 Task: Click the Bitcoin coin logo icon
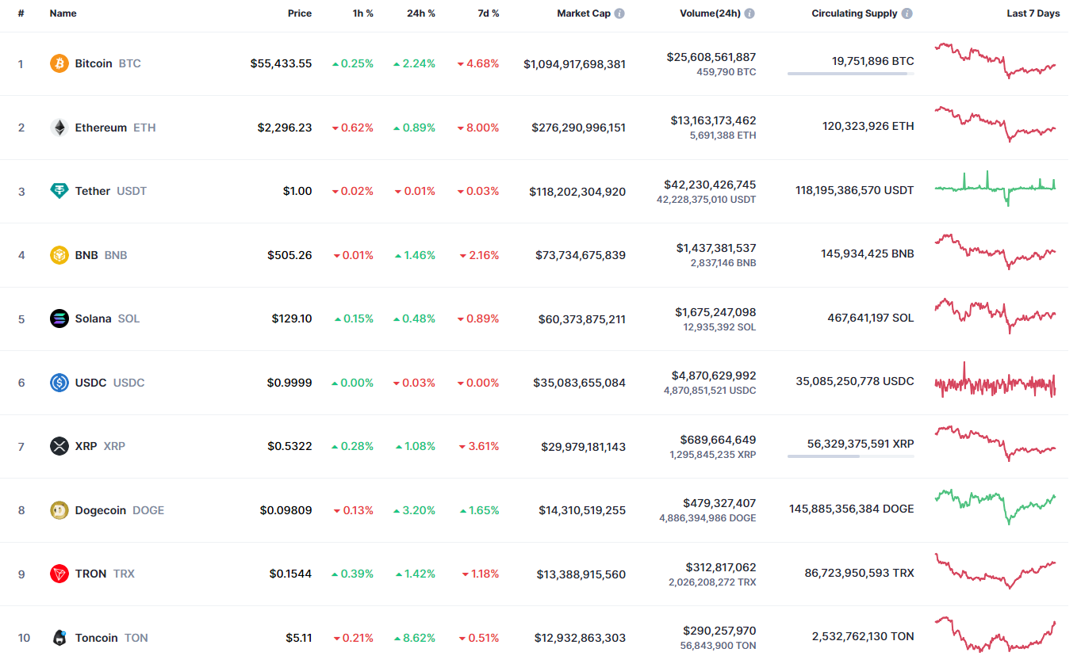[x=59, y=63]
